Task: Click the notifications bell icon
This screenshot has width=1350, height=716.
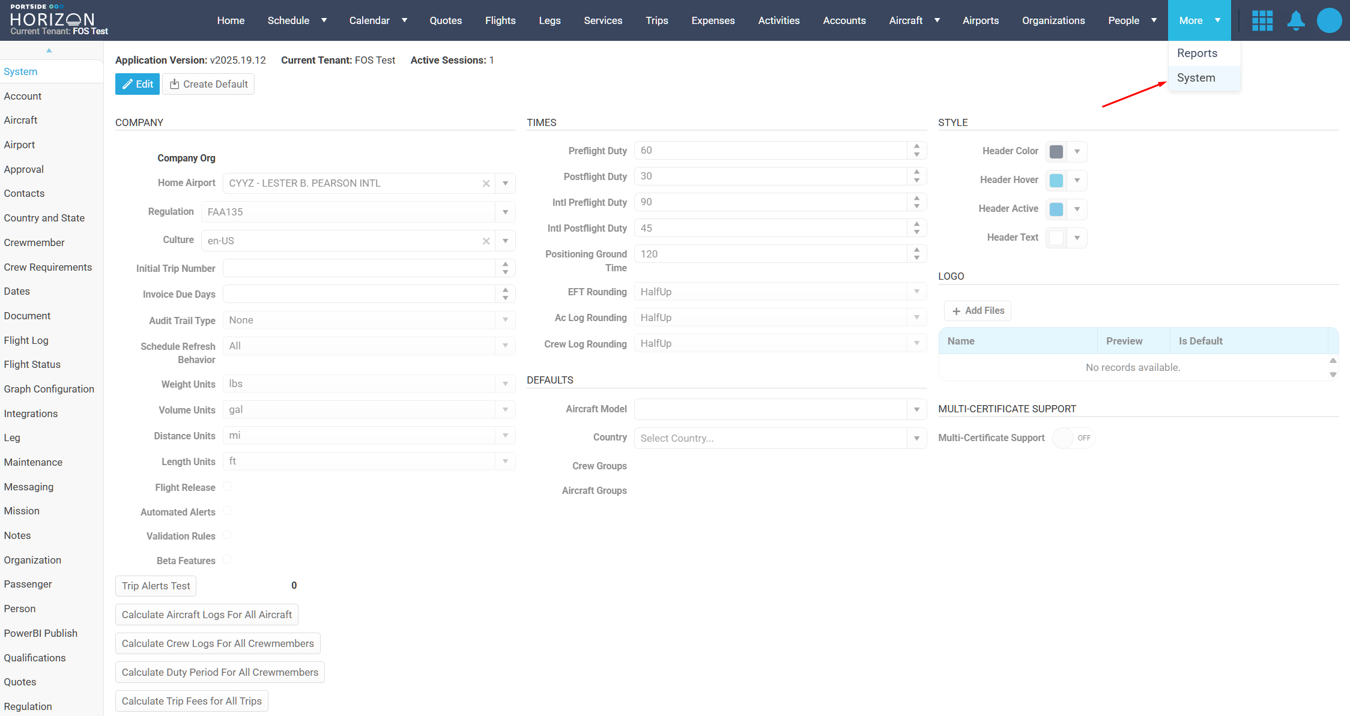Action: click(x=1295, y=20)
